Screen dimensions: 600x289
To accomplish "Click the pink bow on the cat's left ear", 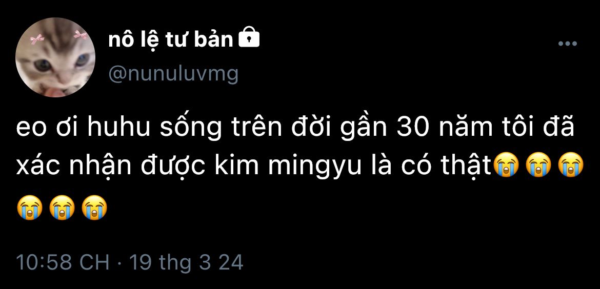I will click(x=36, y=39).
